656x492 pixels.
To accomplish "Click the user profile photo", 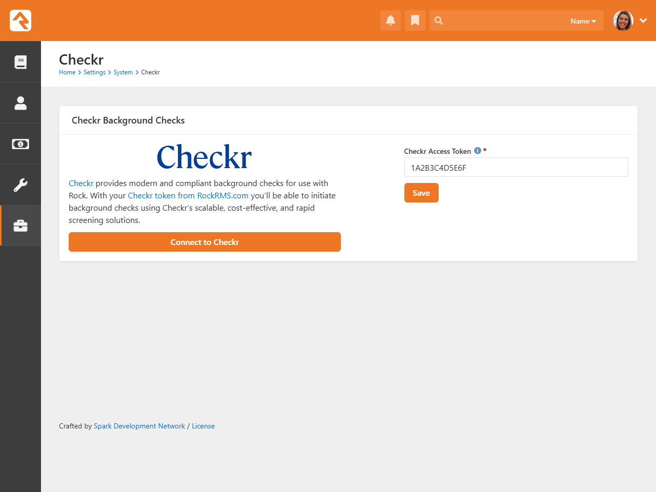I will [x=623, y=20].
